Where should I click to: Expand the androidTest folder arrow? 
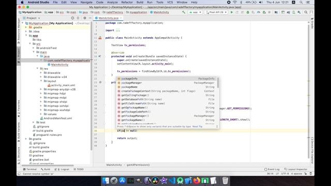tap(34, 48)
